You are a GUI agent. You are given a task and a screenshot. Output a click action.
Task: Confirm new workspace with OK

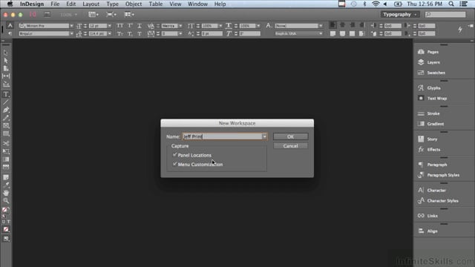[290, 136]
